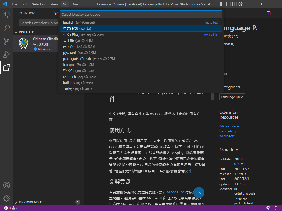Click the readme vertical scrollbar thumb
This screenshot has width=282, height=211.
point(212,96)
